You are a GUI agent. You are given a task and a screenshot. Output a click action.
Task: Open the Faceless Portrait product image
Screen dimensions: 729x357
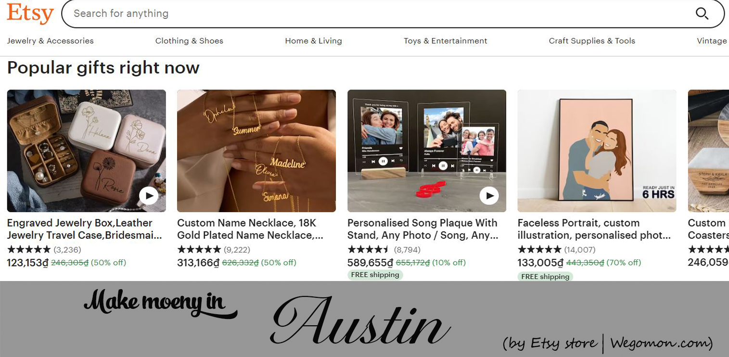[x=597, y=151]
